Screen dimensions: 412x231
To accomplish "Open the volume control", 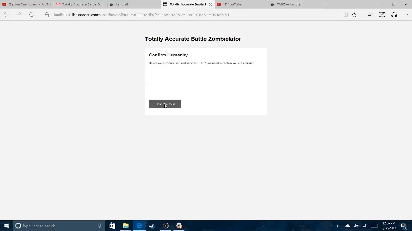I will pyautogui.click(x=356, y=226).
